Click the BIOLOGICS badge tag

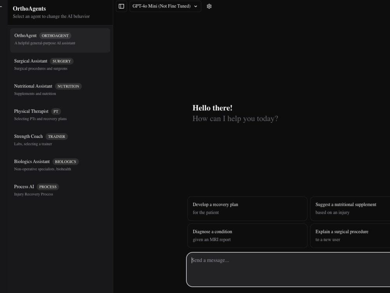[x=66, y=162]
